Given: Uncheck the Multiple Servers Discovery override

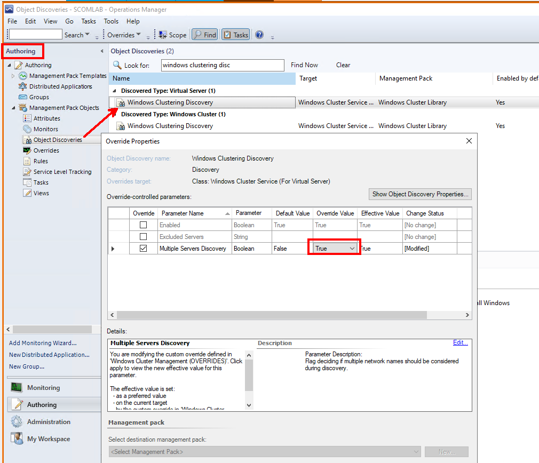Looking at the screenshot, I should click(x=143, y=249).
